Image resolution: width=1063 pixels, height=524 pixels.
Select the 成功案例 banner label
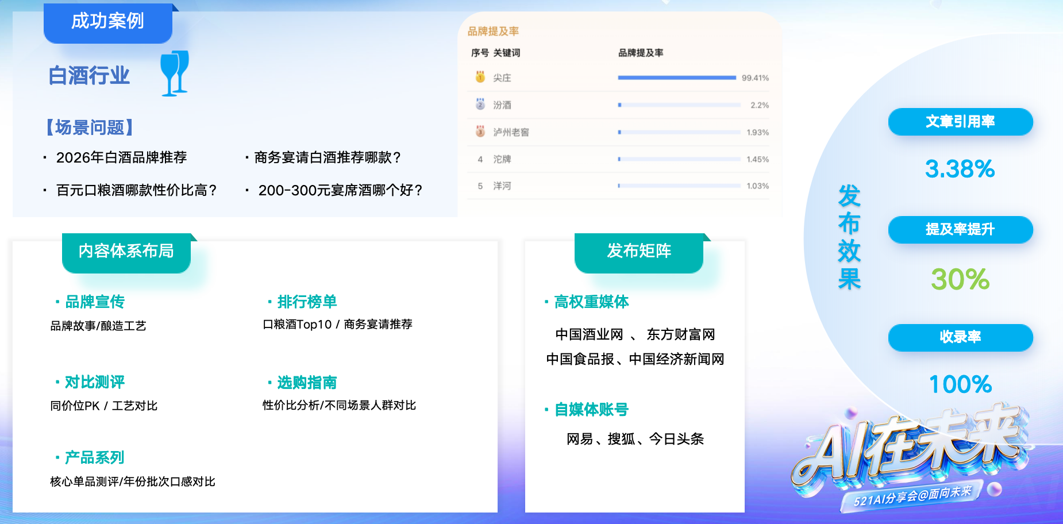point(108,22)
